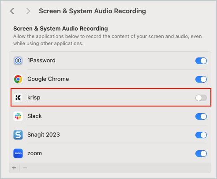217x179 pixels.
Task: Disable the Slack recording toggle
Action: (x=201, y=116)
